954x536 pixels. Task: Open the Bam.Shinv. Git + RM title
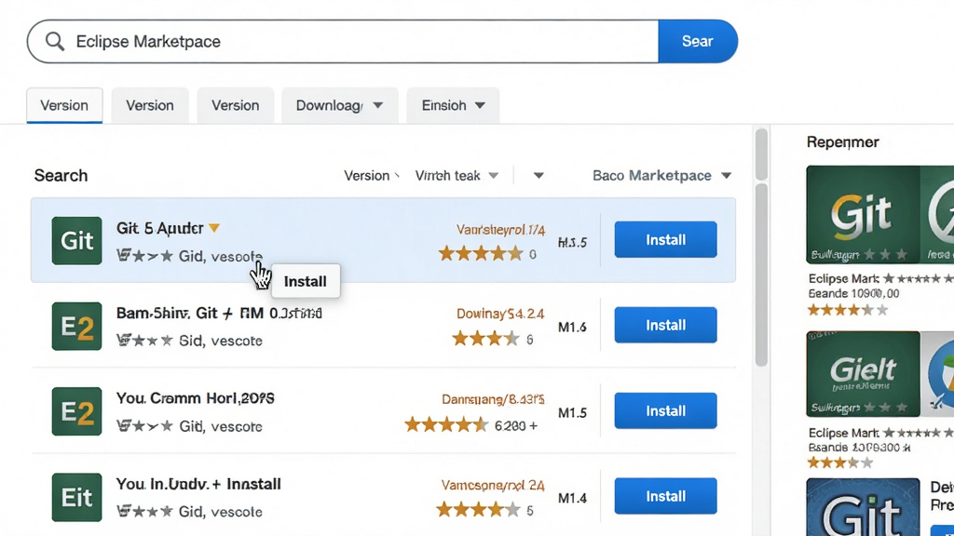tap(219, 314)
